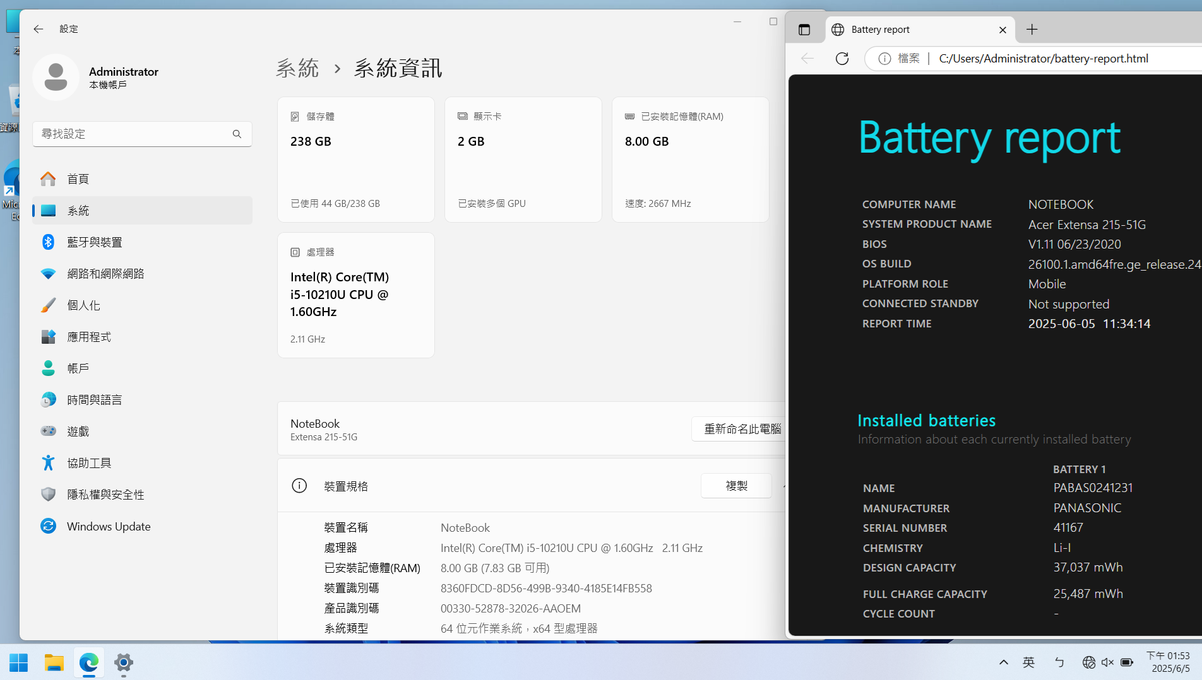The width and height of the screenshot is (1202, 680).
Task: Select the 裝置識別碼 value text
Action: tap(546, 589)
